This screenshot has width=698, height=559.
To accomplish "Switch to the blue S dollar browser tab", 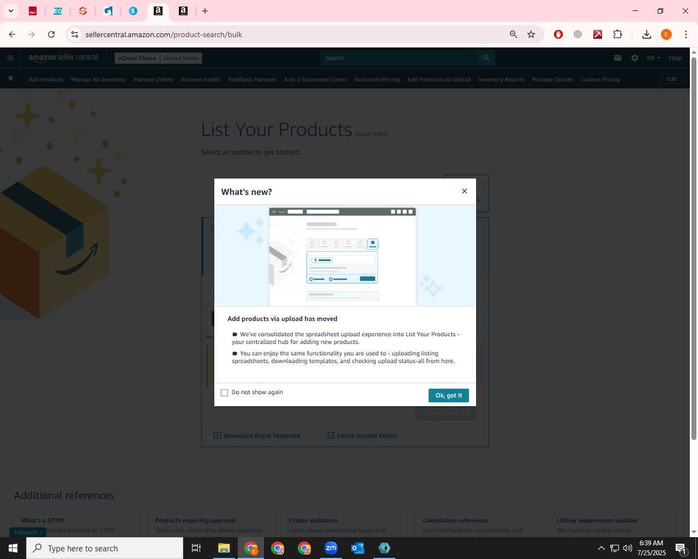I will click(x=133, y=11).
